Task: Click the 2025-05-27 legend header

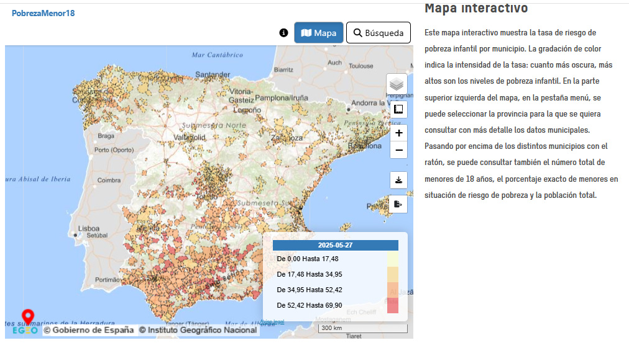Action: [336, 245]
